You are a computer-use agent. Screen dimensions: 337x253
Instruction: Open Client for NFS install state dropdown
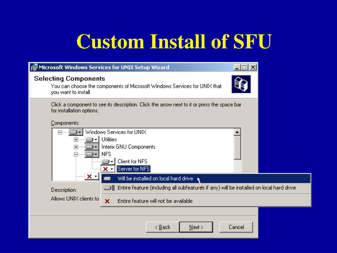108,161
